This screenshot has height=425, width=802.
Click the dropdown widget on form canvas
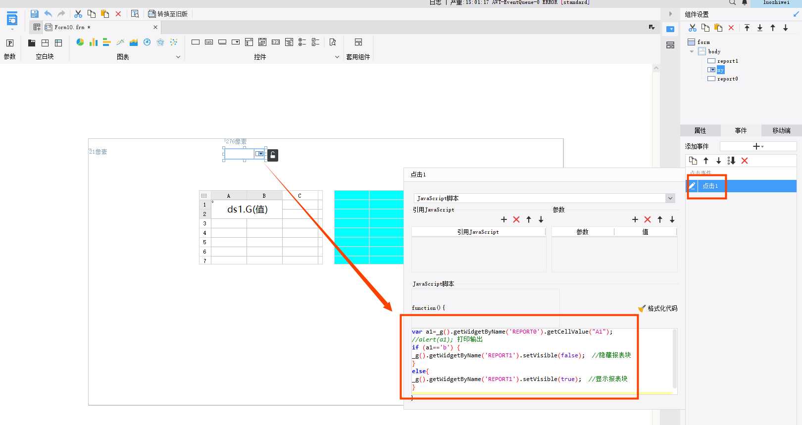point(245,154)
